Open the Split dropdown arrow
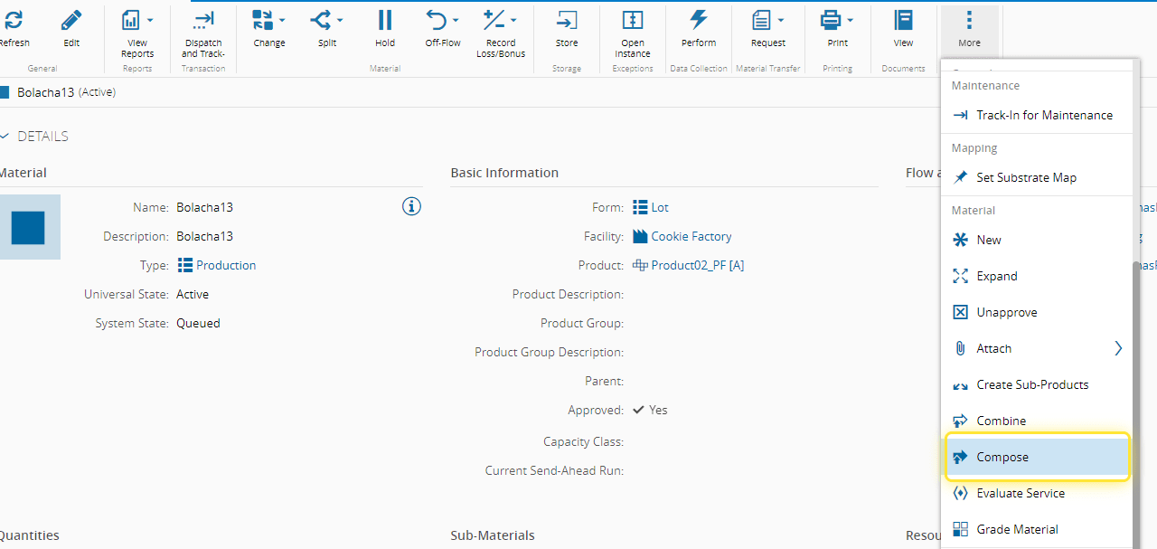The image size is (1157, 549). (x=340, y=20)
